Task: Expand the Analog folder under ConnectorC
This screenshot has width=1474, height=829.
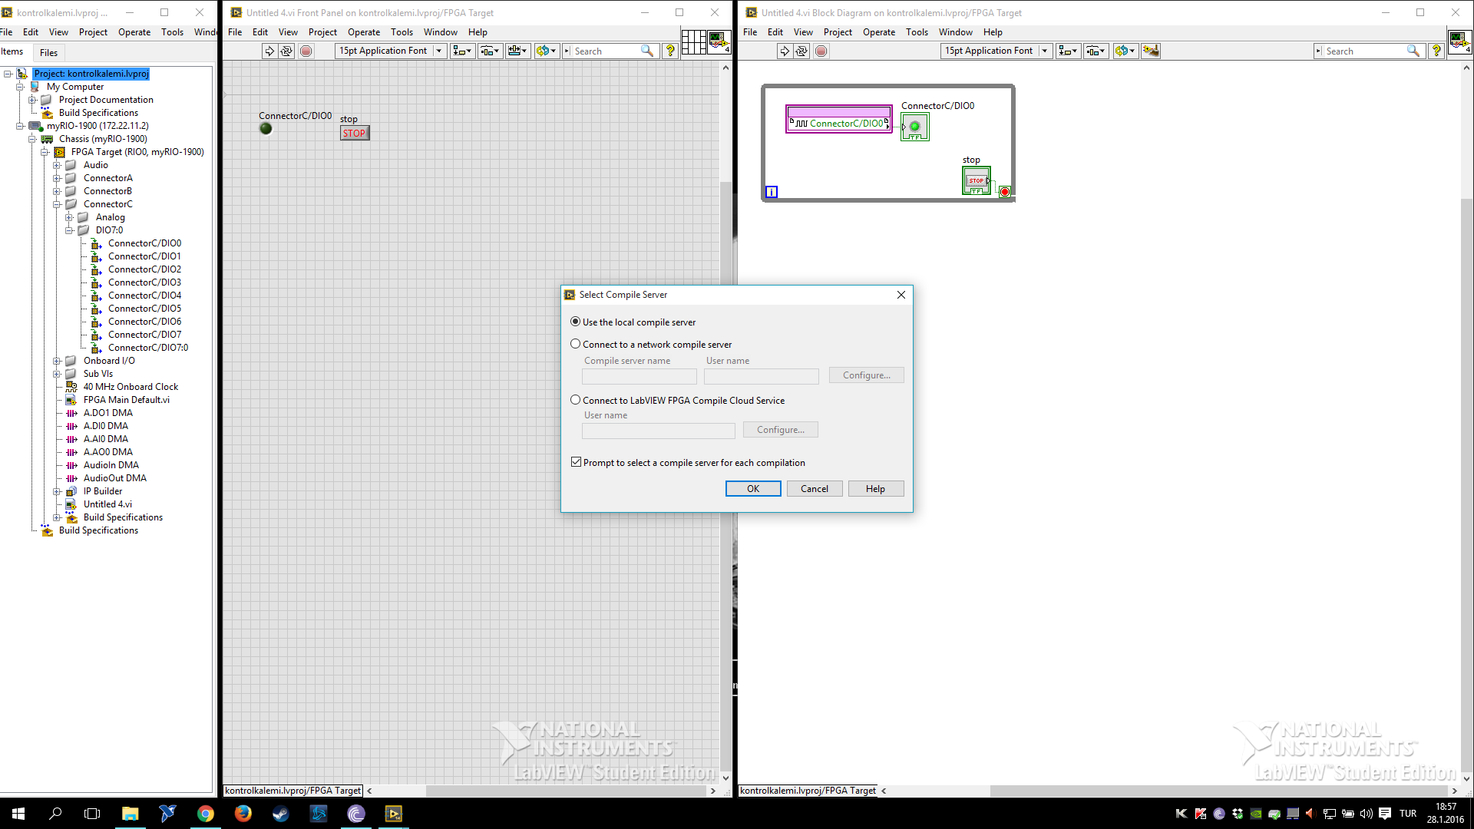Action: (x=69, y=217)
